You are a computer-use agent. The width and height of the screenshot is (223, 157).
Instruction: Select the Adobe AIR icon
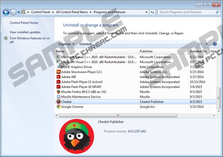tap(58, 77)
